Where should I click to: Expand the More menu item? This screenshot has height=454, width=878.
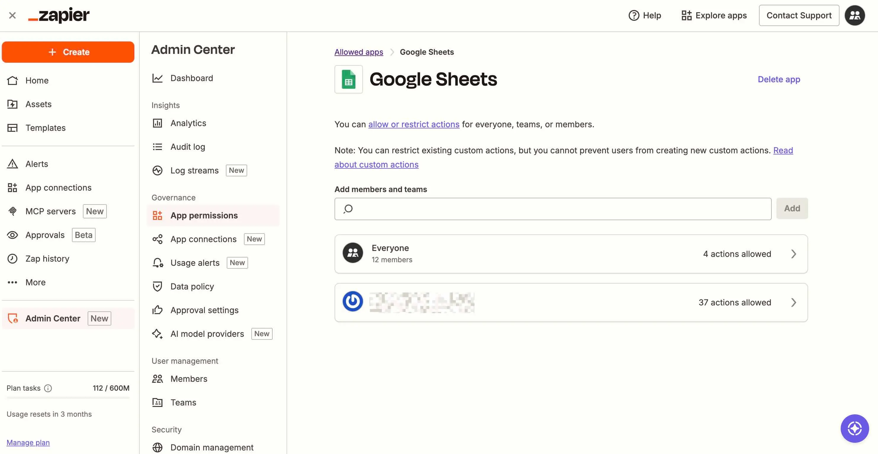68,283
